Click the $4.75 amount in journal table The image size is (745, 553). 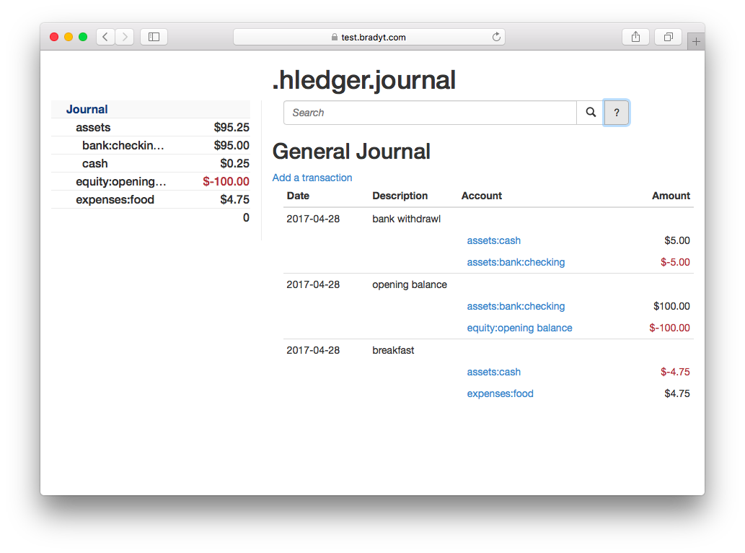click(x=677, y=393)
